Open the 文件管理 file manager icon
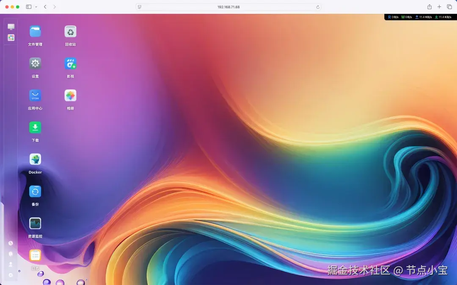The height and width of the screenshot is (285, 457). 35,31
